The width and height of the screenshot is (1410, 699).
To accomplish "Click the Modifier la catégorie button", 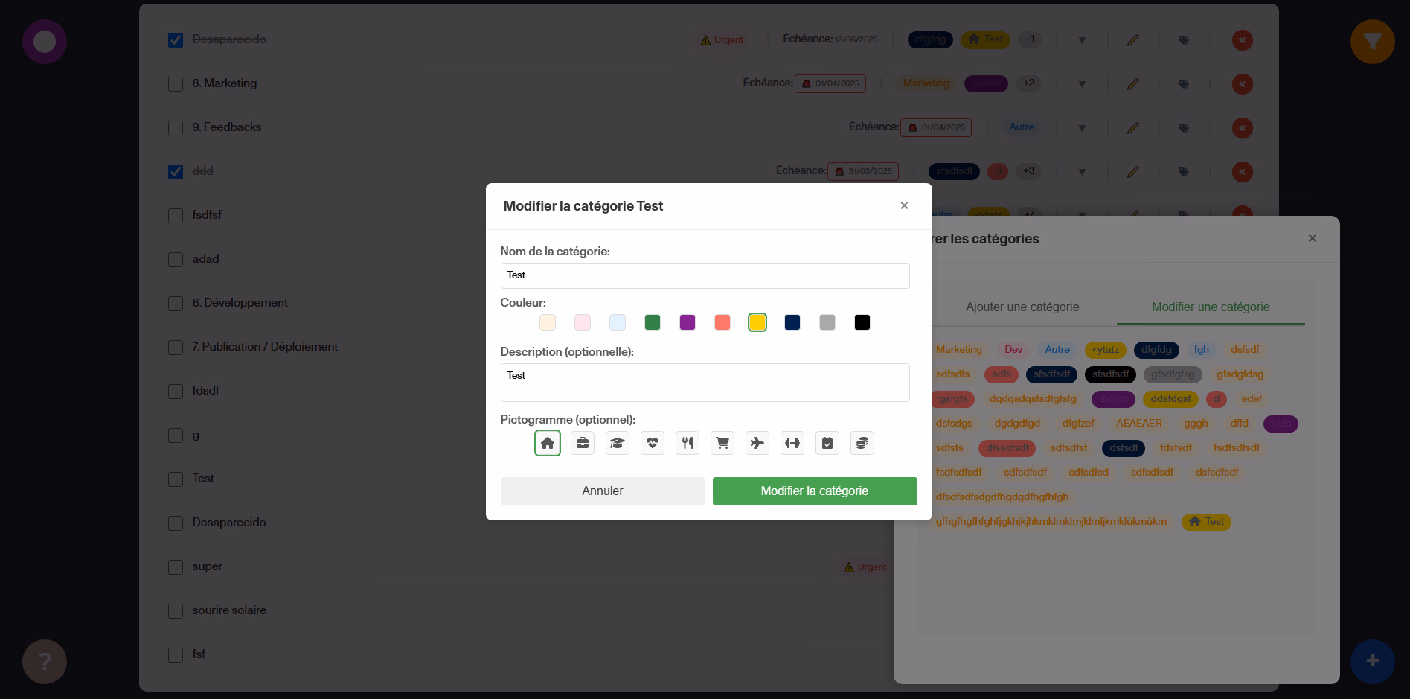I will coord(814,491).
